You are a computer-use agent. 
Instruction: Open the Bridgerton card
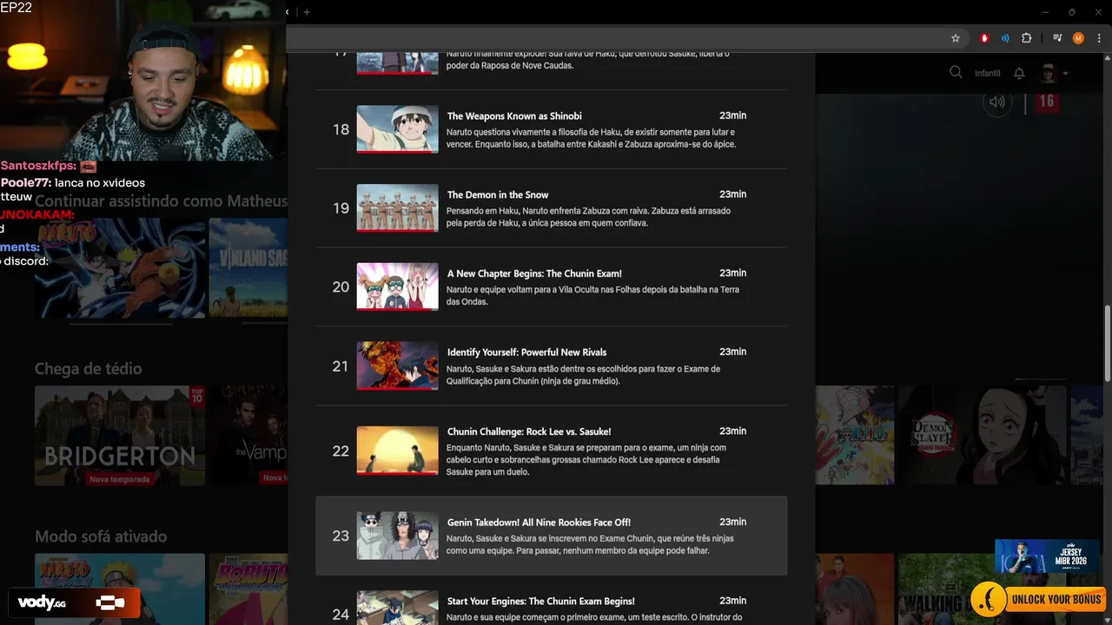point(120,436)
